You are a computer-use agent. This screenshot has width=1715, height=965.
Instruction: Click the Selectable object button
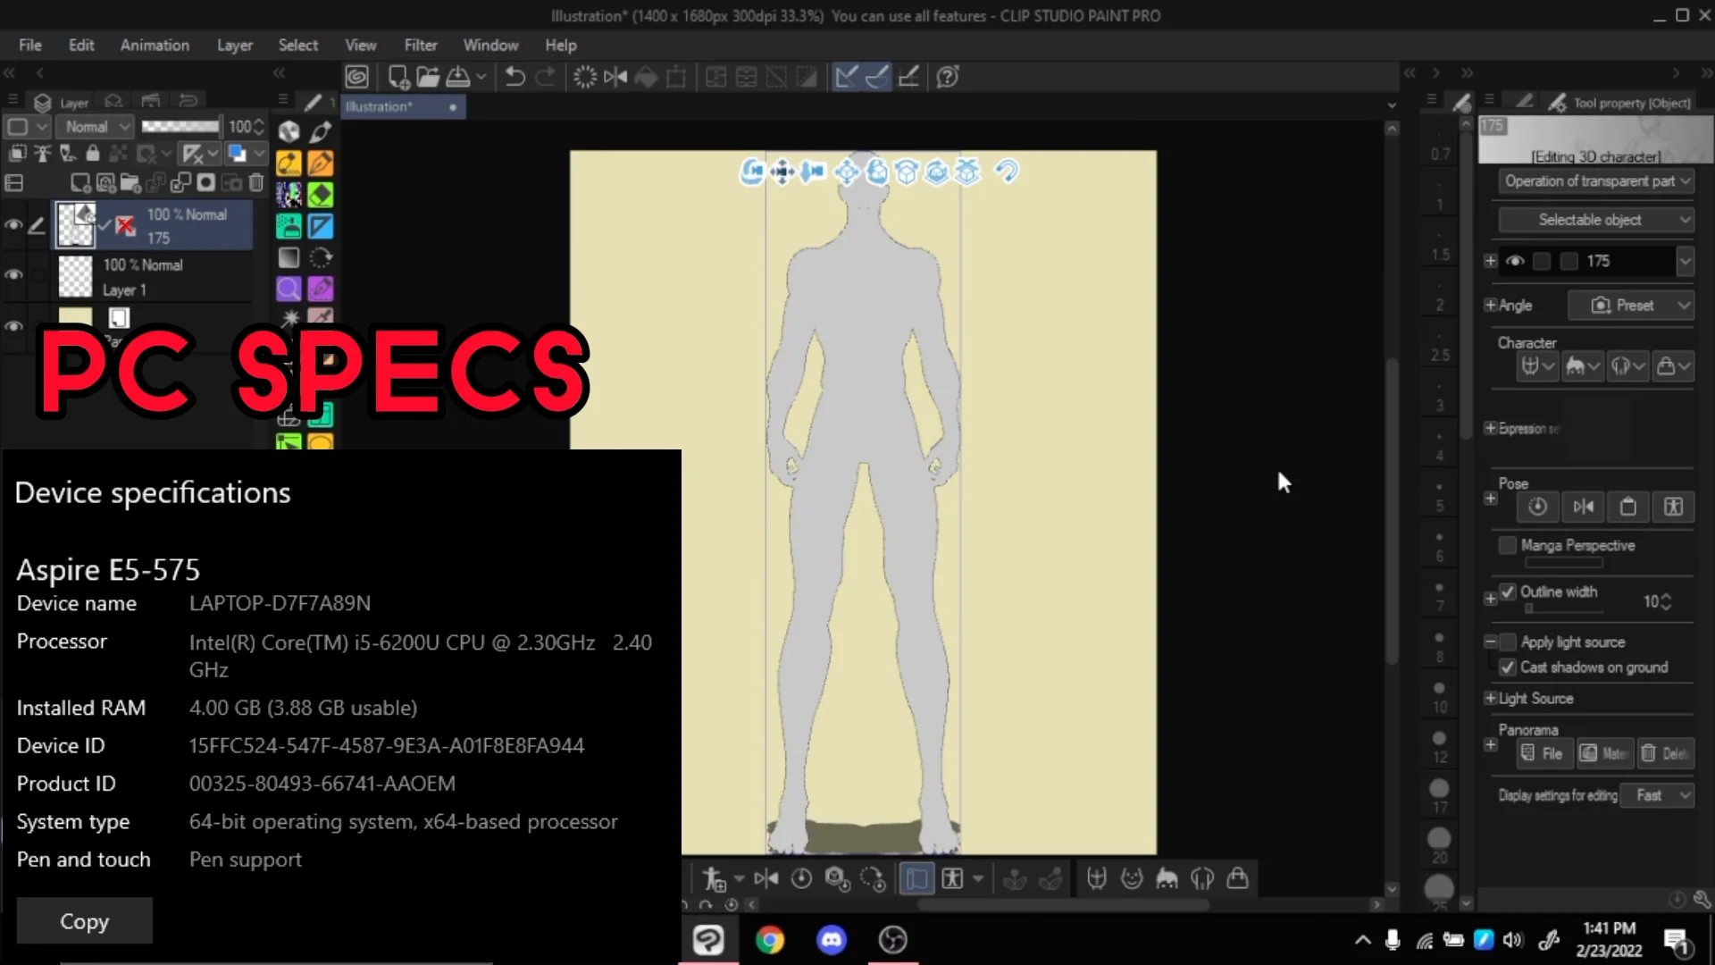click(x=1595, y=219)
